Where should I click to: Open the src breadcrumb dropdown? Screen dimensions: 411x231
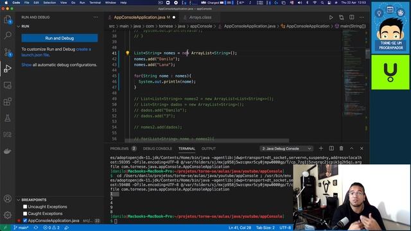pyautogui.click(x=112, y=26)
